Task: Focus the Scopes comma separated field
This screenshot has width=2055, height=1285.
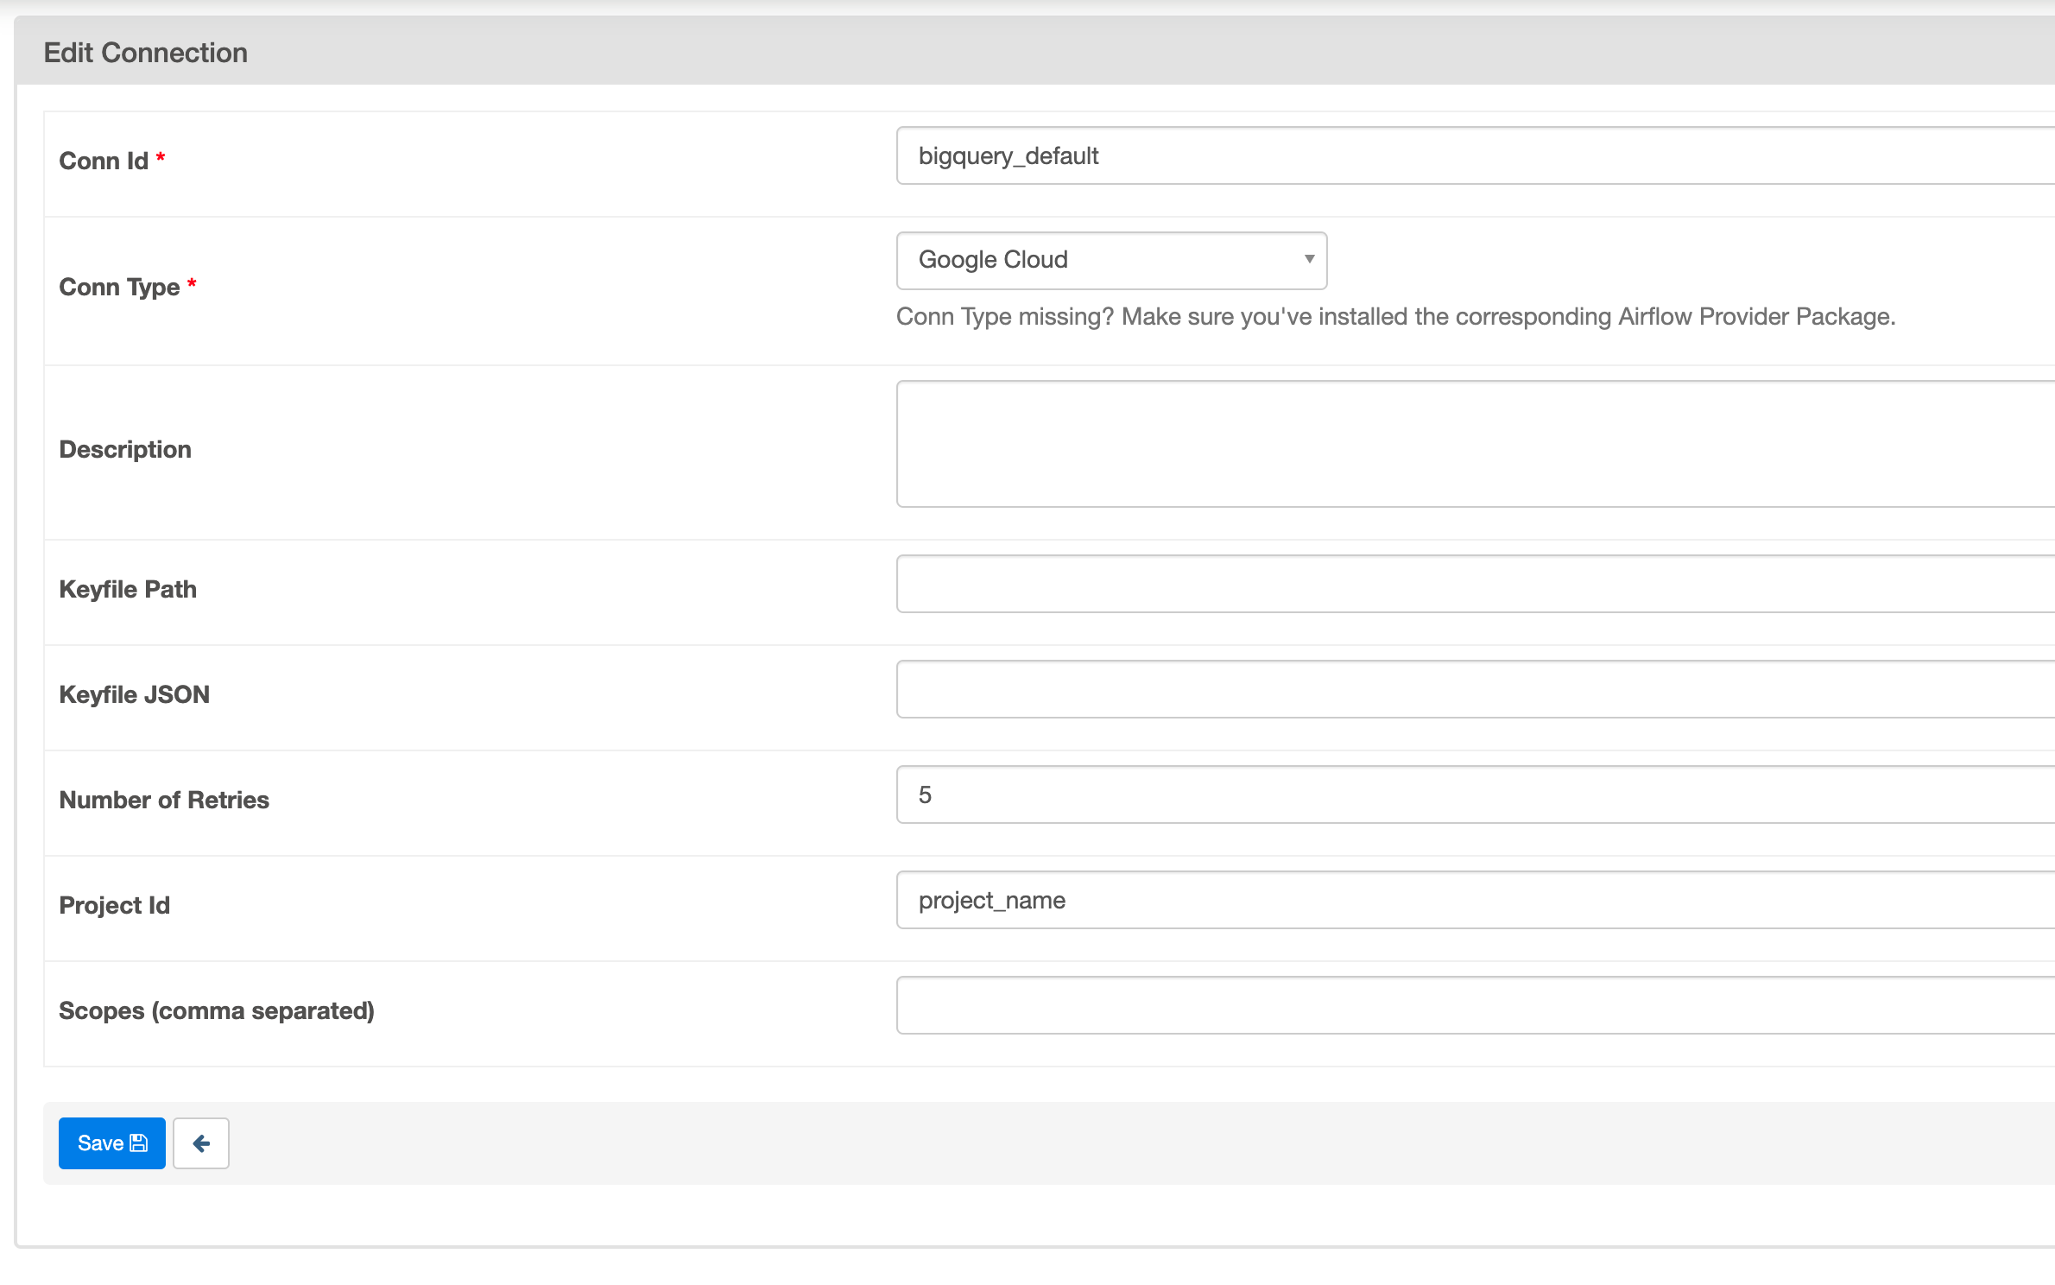Action: pyautogui.click(x=1476, y=1005)
